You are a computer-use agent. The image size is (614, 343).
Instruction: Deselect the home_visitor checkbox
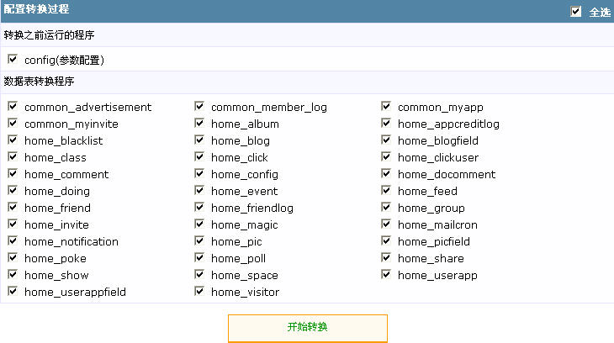click(199, 292)
